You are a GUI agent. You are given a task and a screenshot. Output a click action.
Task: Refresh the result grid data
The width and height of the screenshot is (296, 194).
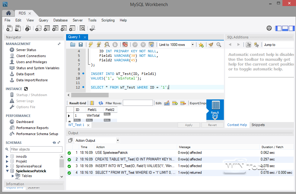[x=101, y=103]
